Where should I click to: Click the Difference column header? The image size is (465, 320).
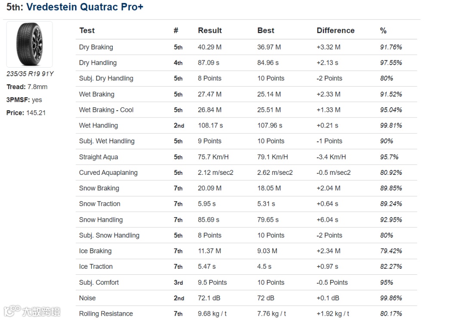(x=335, y=31)
